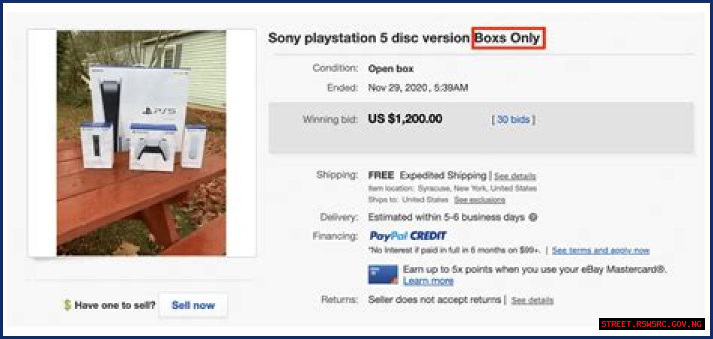Click the US $1,200.00 winning bid amount
This screenshot has height=339, width=713.
405,119
